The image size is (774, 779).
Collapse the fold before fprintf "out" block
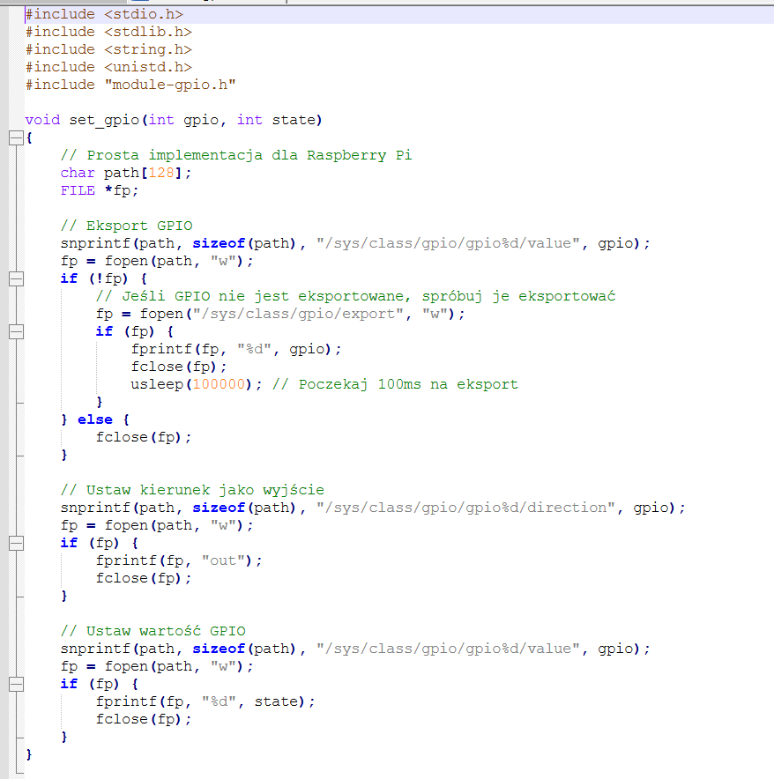[x=15, y=543]
